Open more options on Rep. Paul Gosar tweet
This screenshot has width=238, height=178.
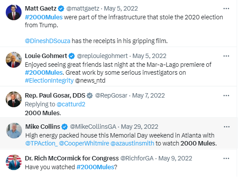click(226, 96)
